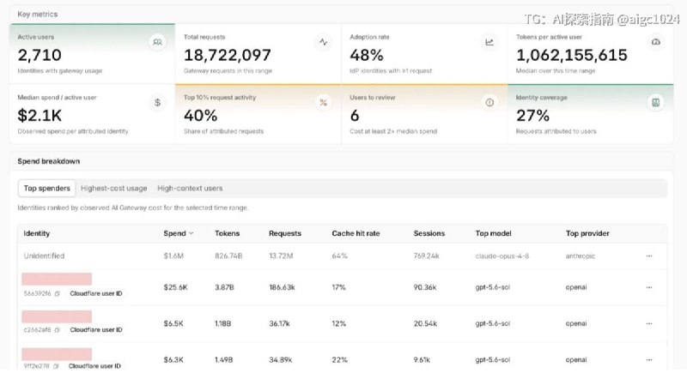Click the 1.18B tokens value

pyautogui.click(x=222, y=323)
